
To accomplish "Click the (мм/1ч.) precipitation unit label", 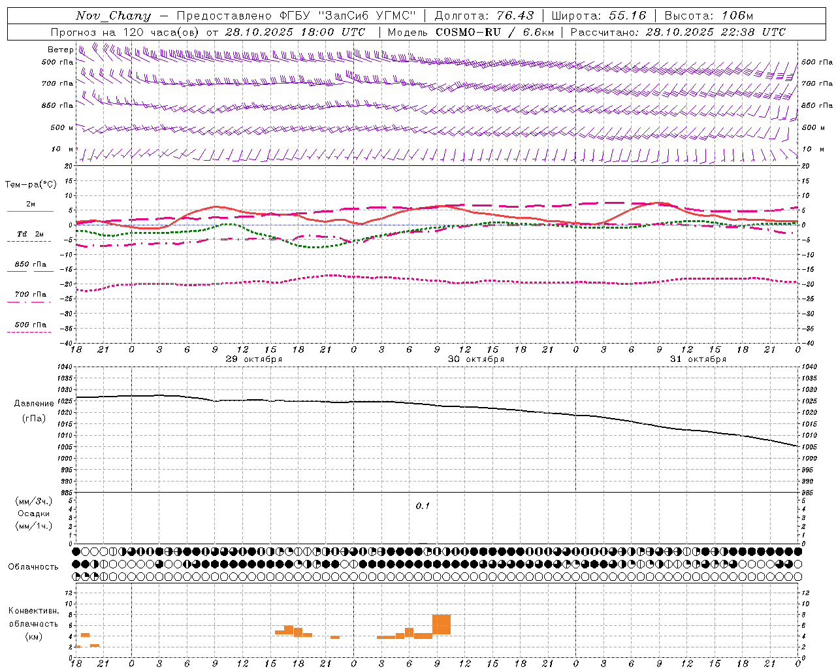I will tap(34, 526).
